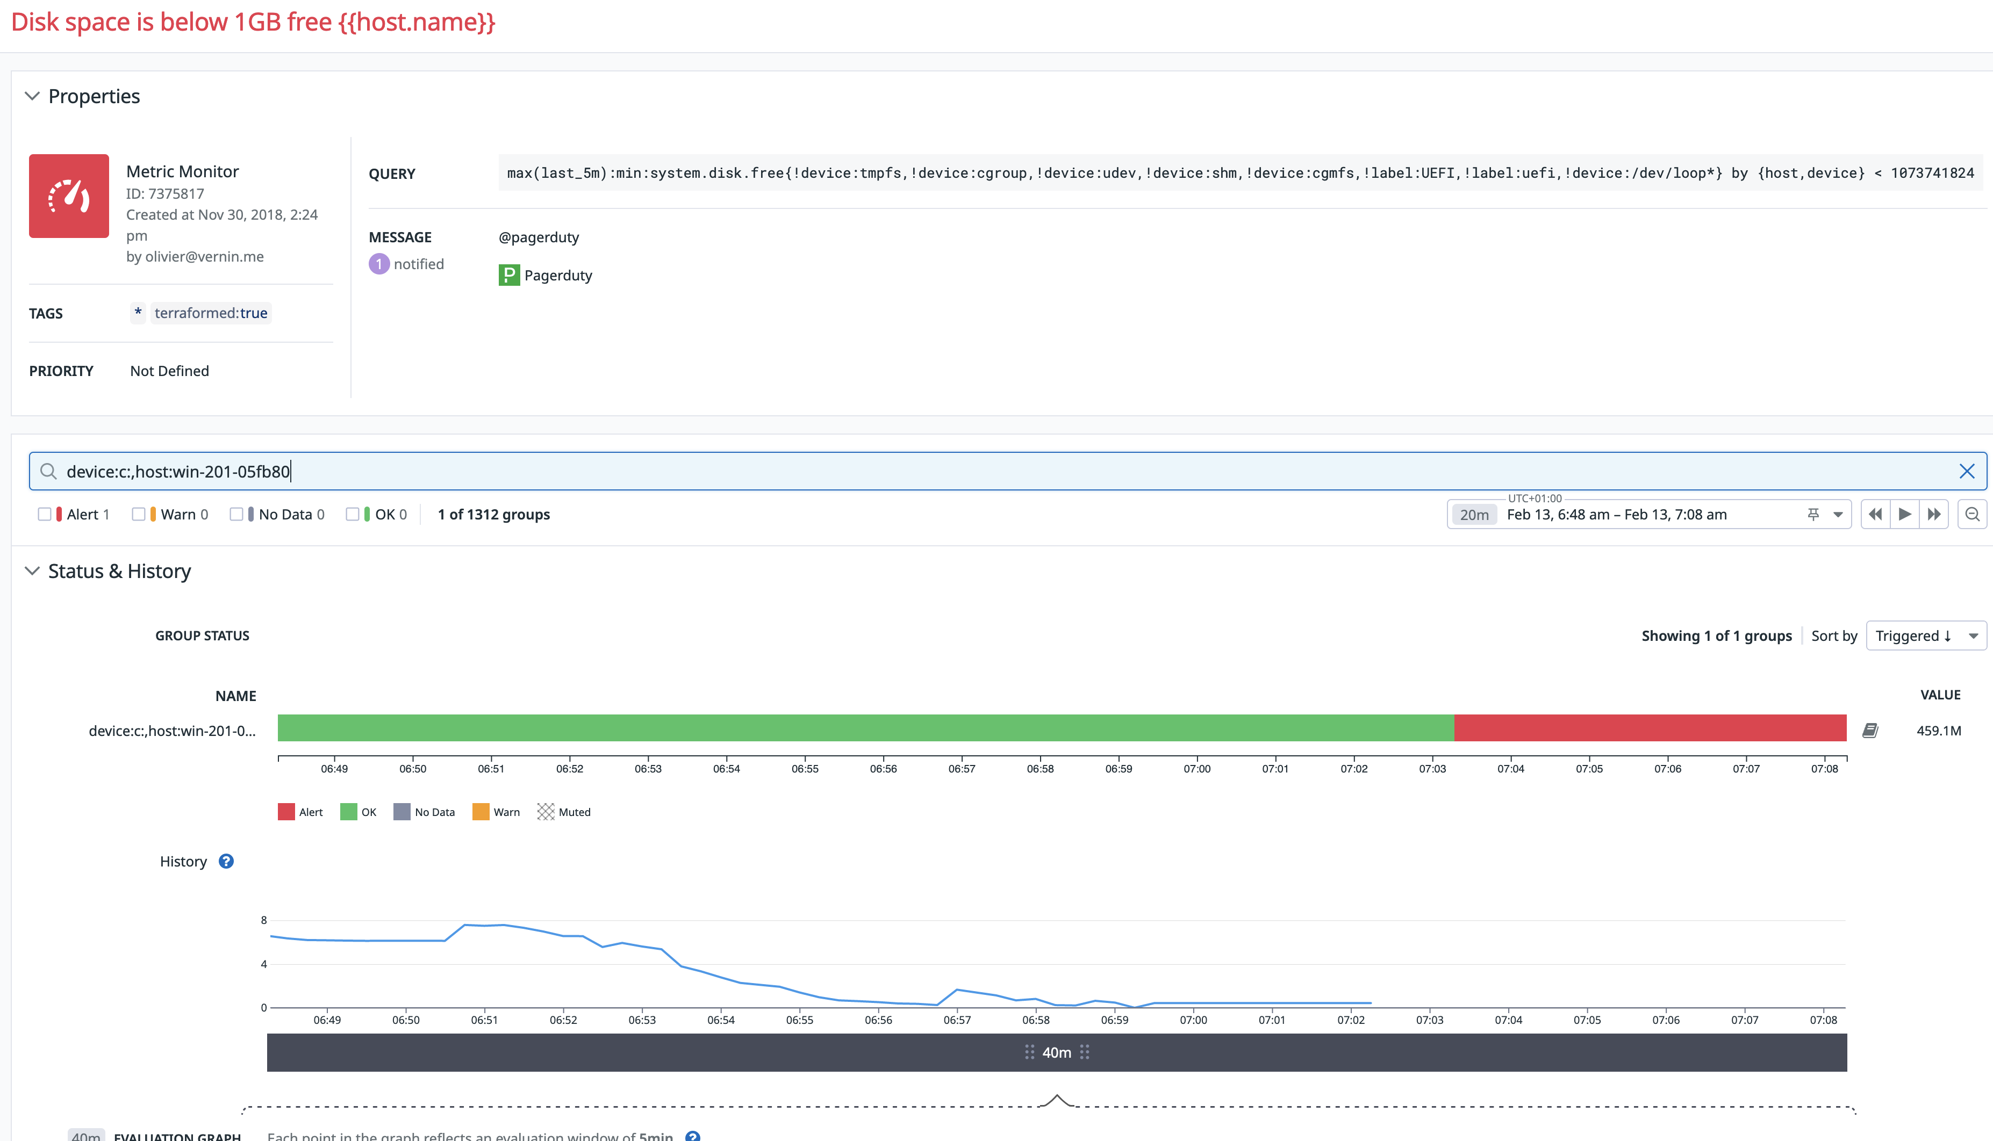The image size is (1993, 1141).
Task: Pin the current time frame
Action: [x=1813, y=514]
